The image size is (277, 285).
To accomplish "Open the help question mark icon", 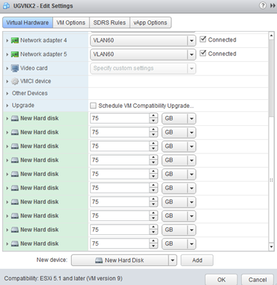I will [x=263, y=6].
